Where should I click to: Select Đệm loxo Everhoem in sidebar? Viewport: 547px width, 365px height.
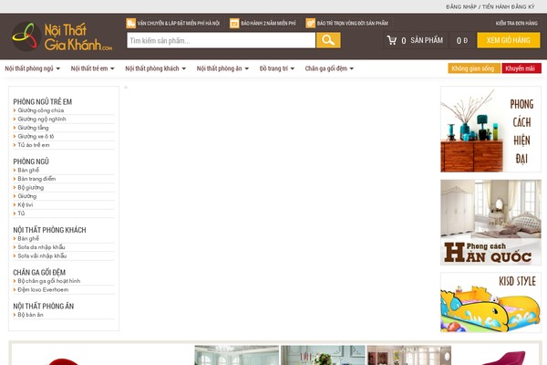point(43,290)
